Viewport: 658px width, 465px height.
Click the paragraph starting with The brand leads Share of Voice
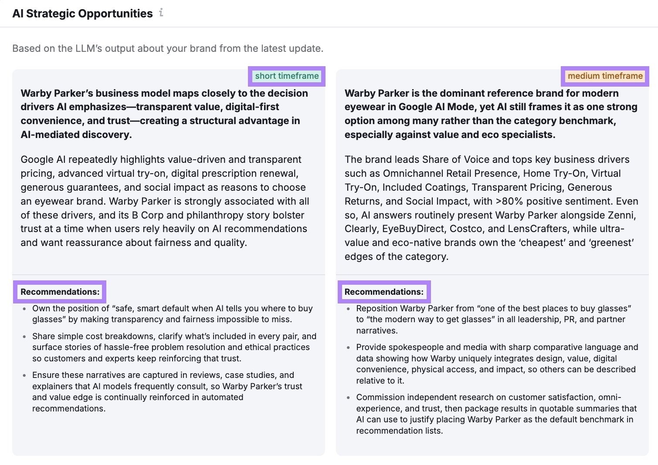491,208
